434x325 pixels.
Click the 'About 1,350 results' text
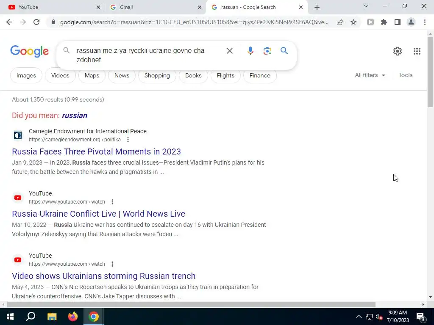pos(58,100)
